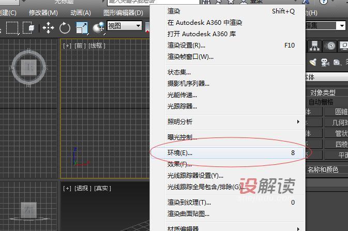Open the Display command panel tab

tap(343, 45)
